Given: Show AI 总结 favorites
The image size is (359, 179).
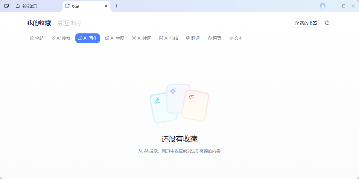Looking at the screenshot, I should point(169,38).
